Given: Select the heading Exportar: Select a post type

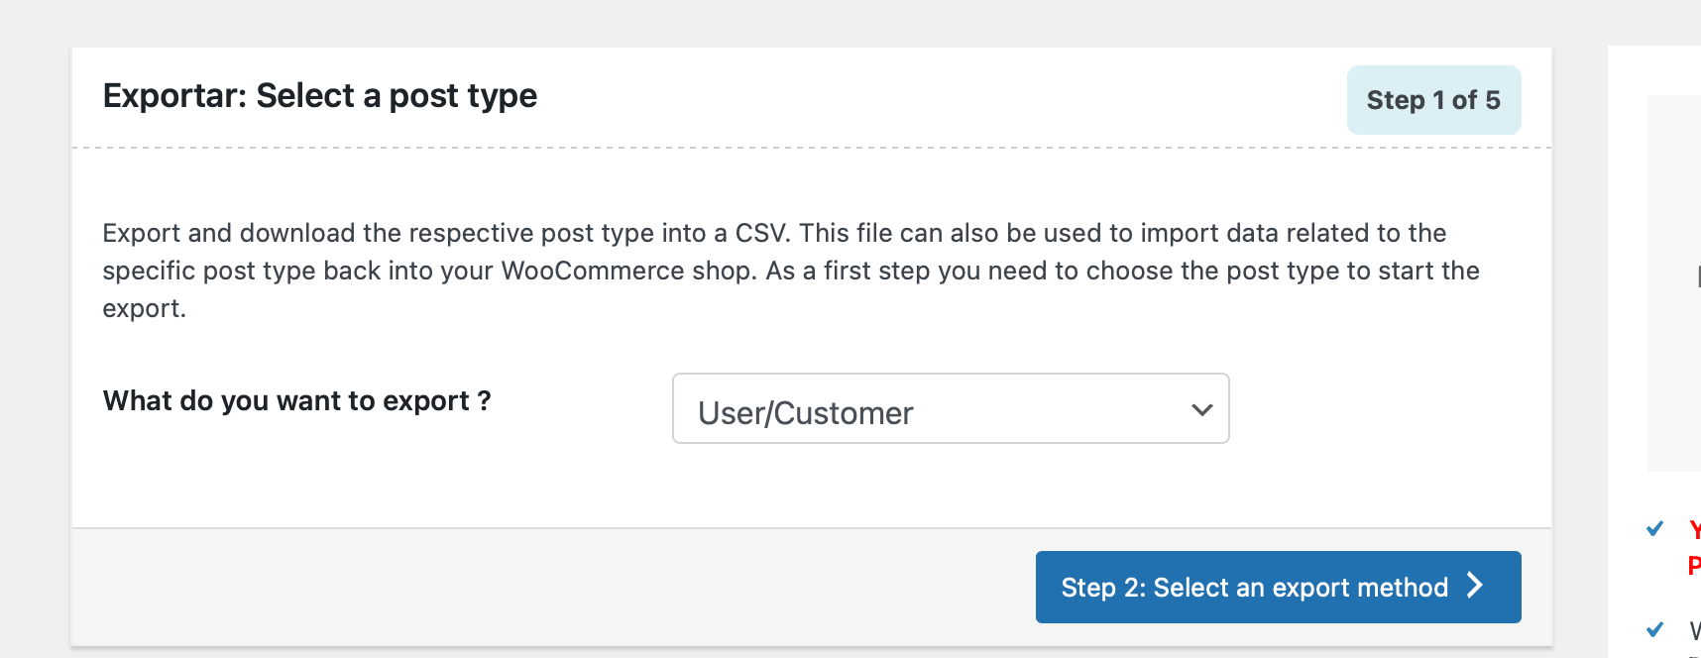Looking at the screenshot, I should (320, 96).
